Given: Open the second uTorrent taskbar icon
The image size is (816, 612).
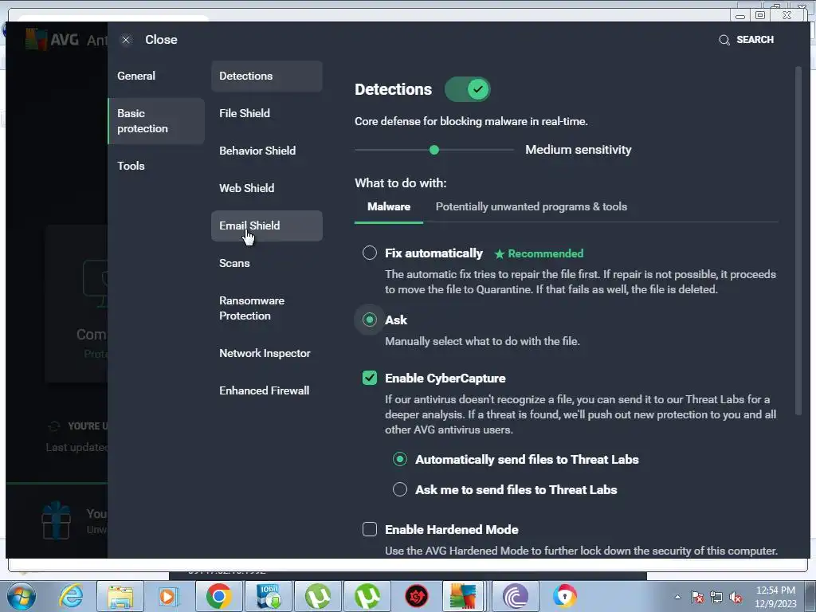Looking at the screenshot, I should click(x=367, y=596).
